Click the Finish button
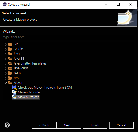This screenshot has width=138, height=132. 95,125
